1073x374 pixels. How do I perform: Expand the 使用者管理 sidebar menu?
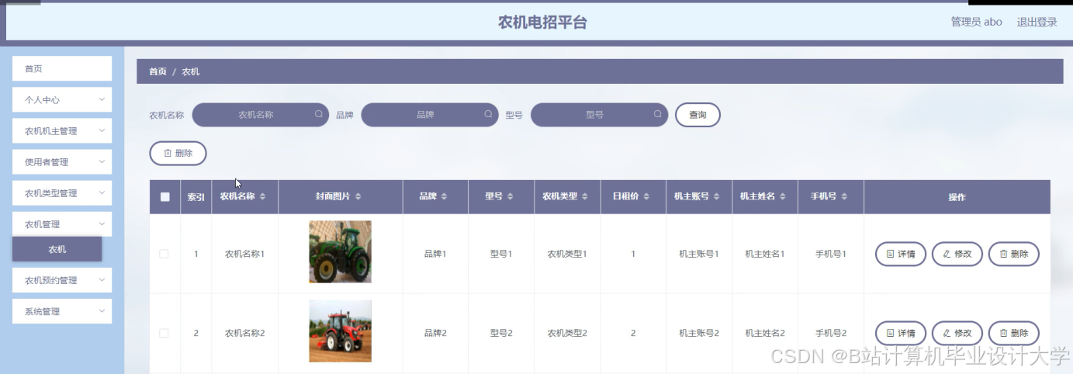pos(62,161)
